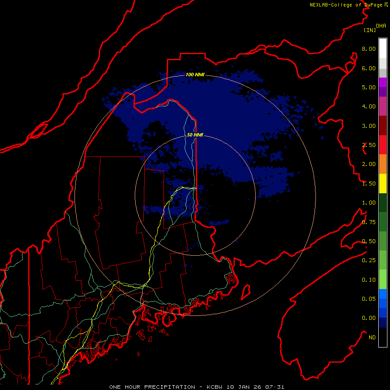Click the 0.75 legend value
Image resolution: width=390 pixels, height=390 pixels.
(x=369, y=222)
